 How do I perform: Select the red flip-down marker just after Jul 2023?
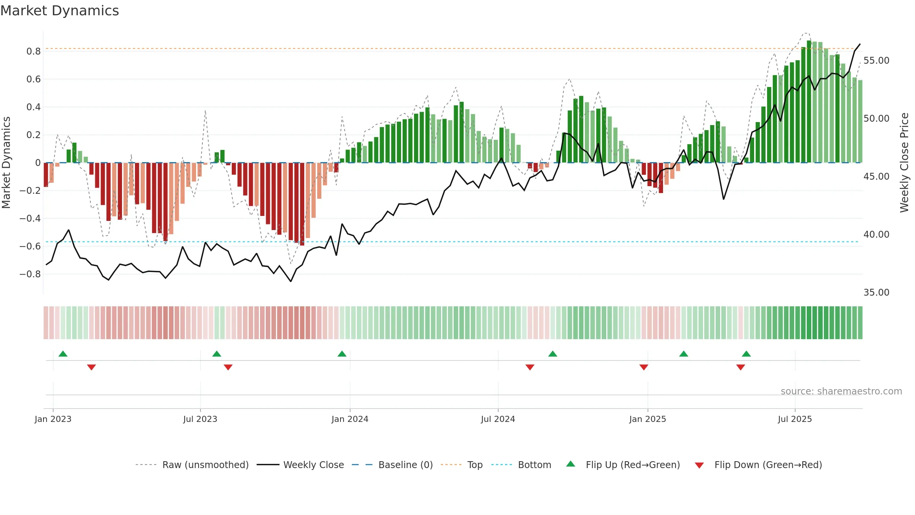tap(228, 367)
